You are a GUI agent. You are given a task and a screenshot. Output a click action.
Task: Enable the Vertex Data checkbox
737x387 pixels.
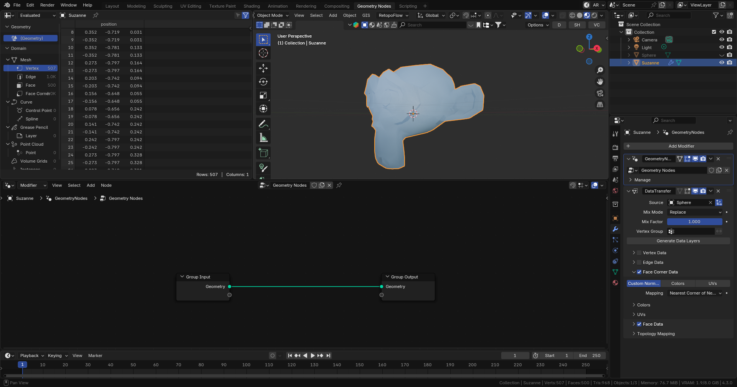639,253
